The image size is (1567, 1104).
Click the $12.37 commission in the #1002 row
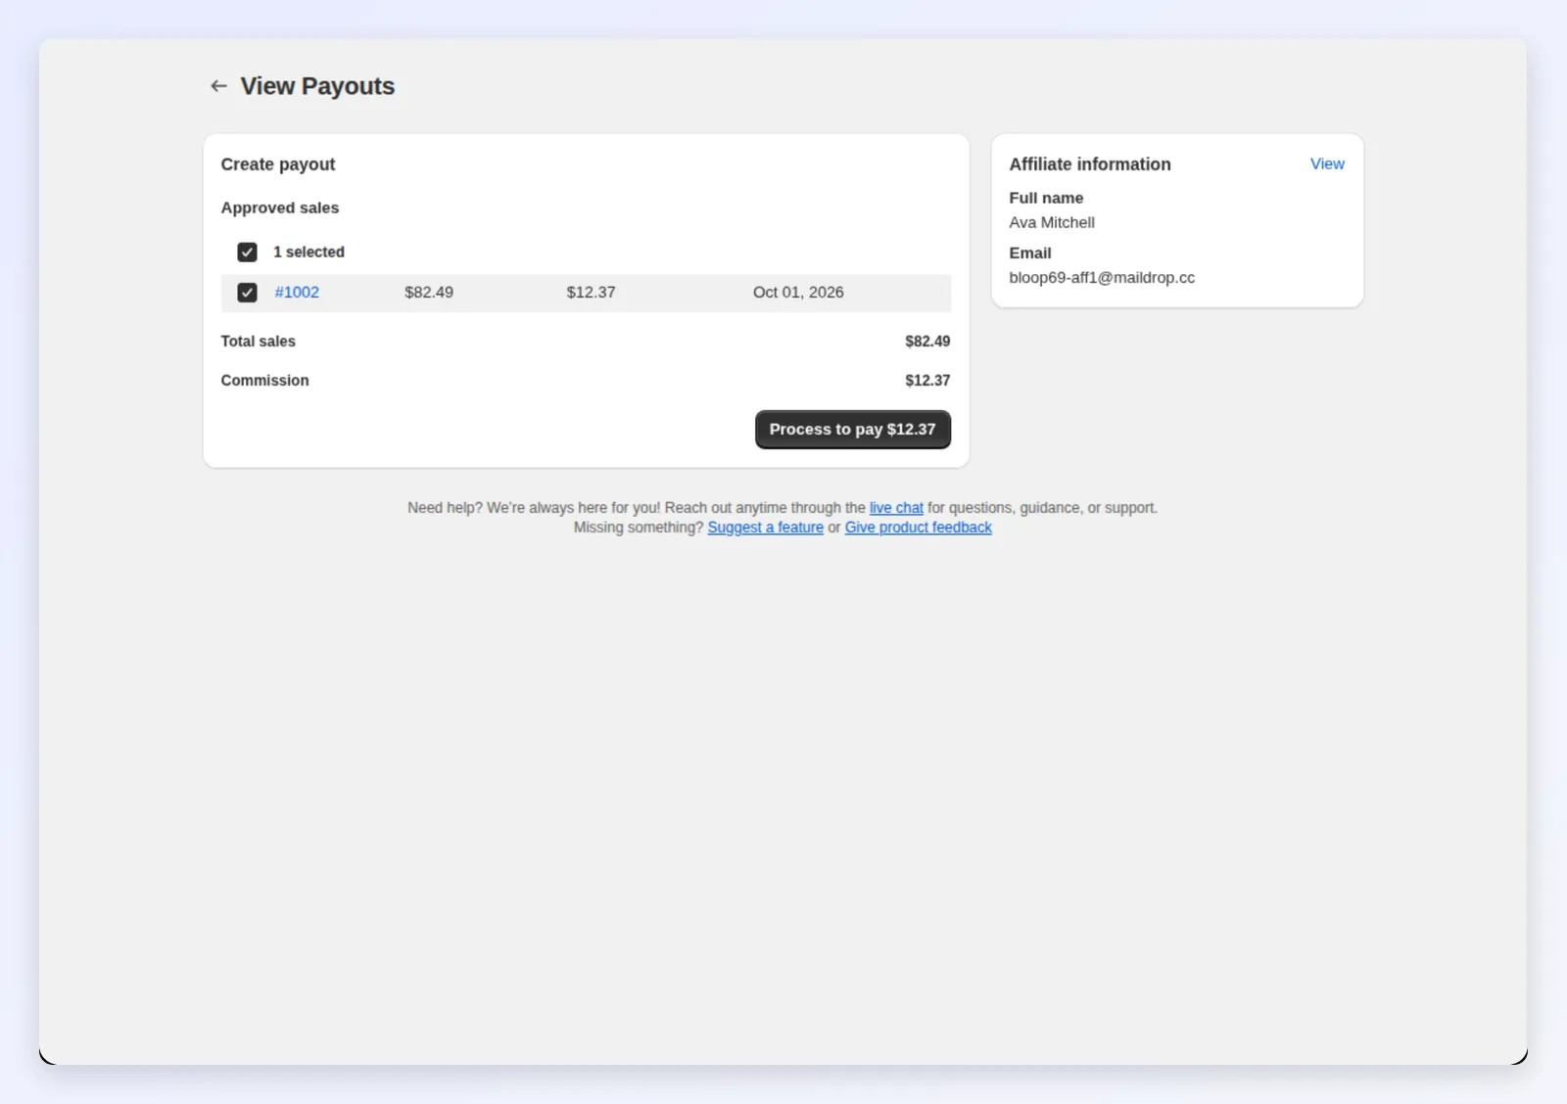(591, 293)
